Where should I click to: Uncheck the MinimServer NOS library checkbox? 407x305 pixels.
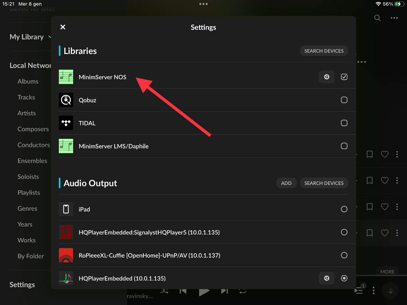click(x=344, y=77)
